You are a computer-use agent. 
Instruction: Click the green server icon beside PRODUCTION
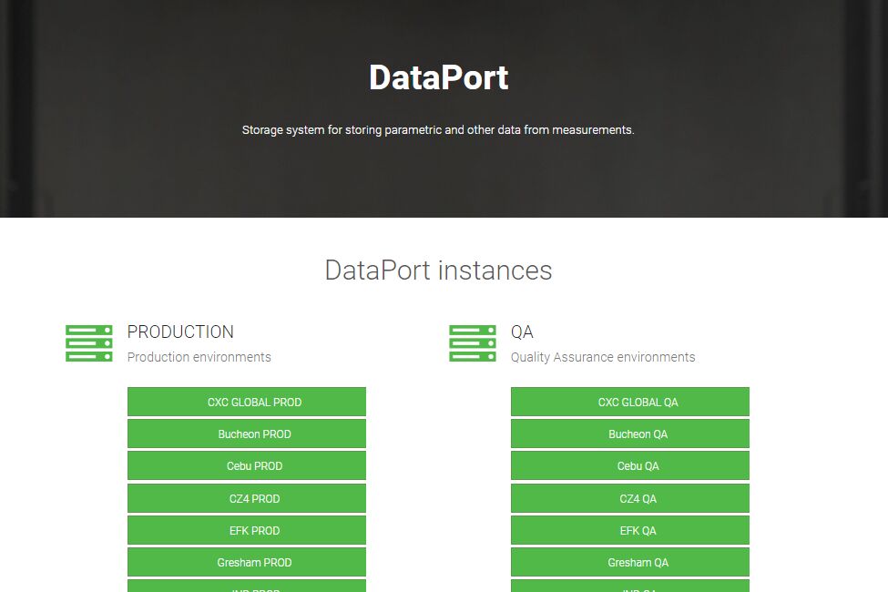[88, 343]
